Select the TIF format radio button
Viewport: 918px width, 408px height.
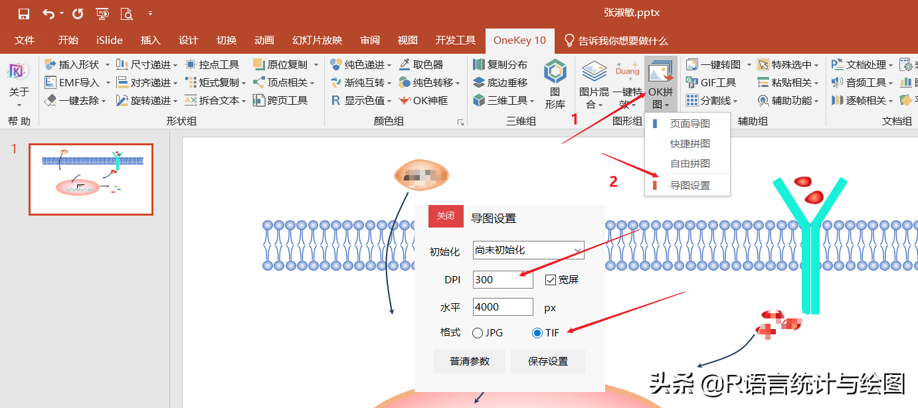(537, 333)
